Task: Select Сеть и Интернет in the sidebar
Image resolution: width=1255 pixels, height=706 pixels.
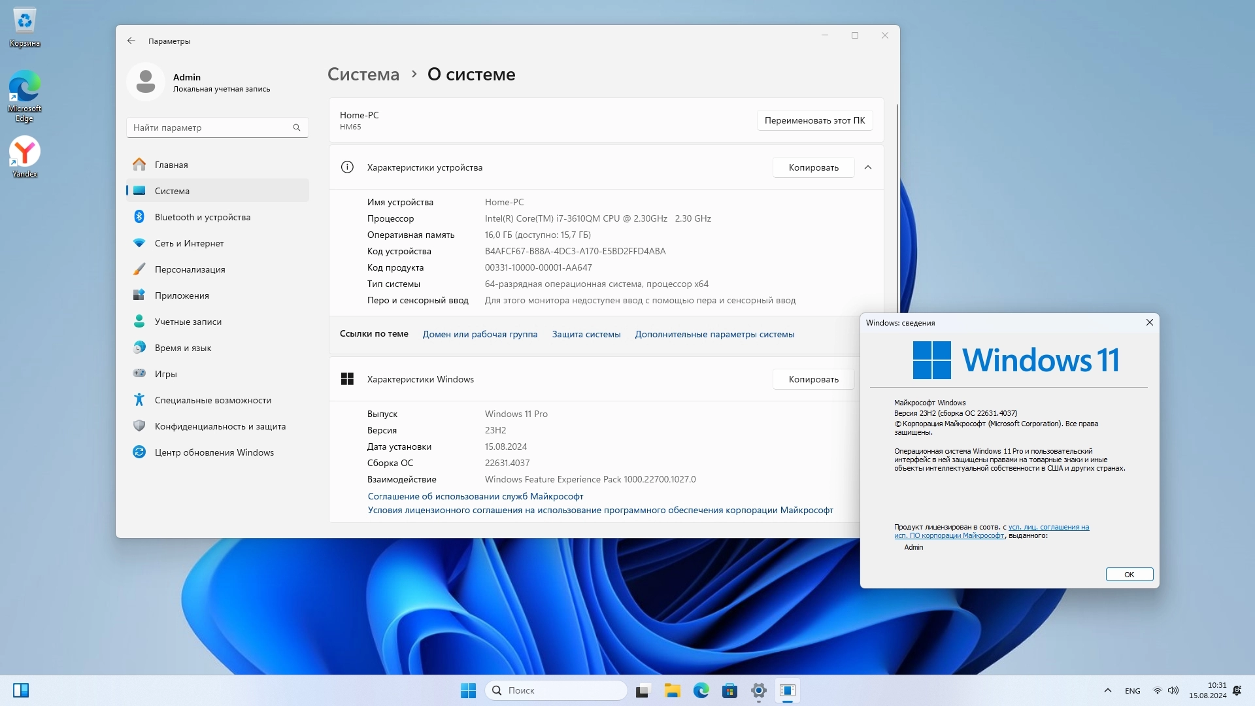Action: pyautogui.click(x=189, y=243)
